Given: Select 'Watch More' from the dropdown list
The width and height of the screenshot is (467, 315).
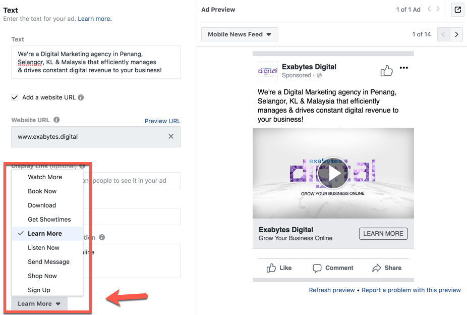Looking at the screenshot, I should pos(47,177).
